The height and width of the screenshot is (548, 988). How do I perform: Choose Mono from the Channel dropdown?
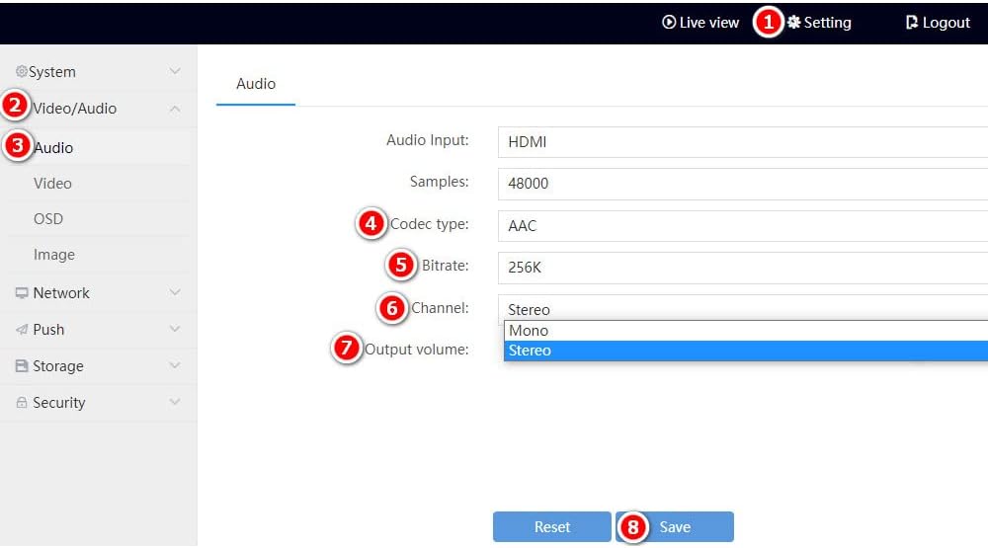[746, 331]
